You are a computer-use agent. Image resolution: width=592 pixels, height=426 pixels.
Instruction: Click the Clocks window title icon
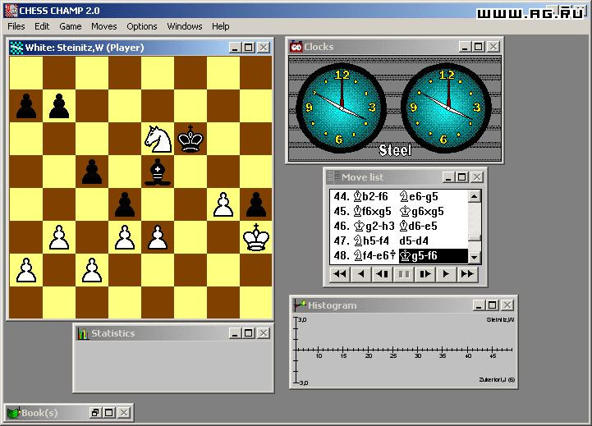(x=296, y=47)
